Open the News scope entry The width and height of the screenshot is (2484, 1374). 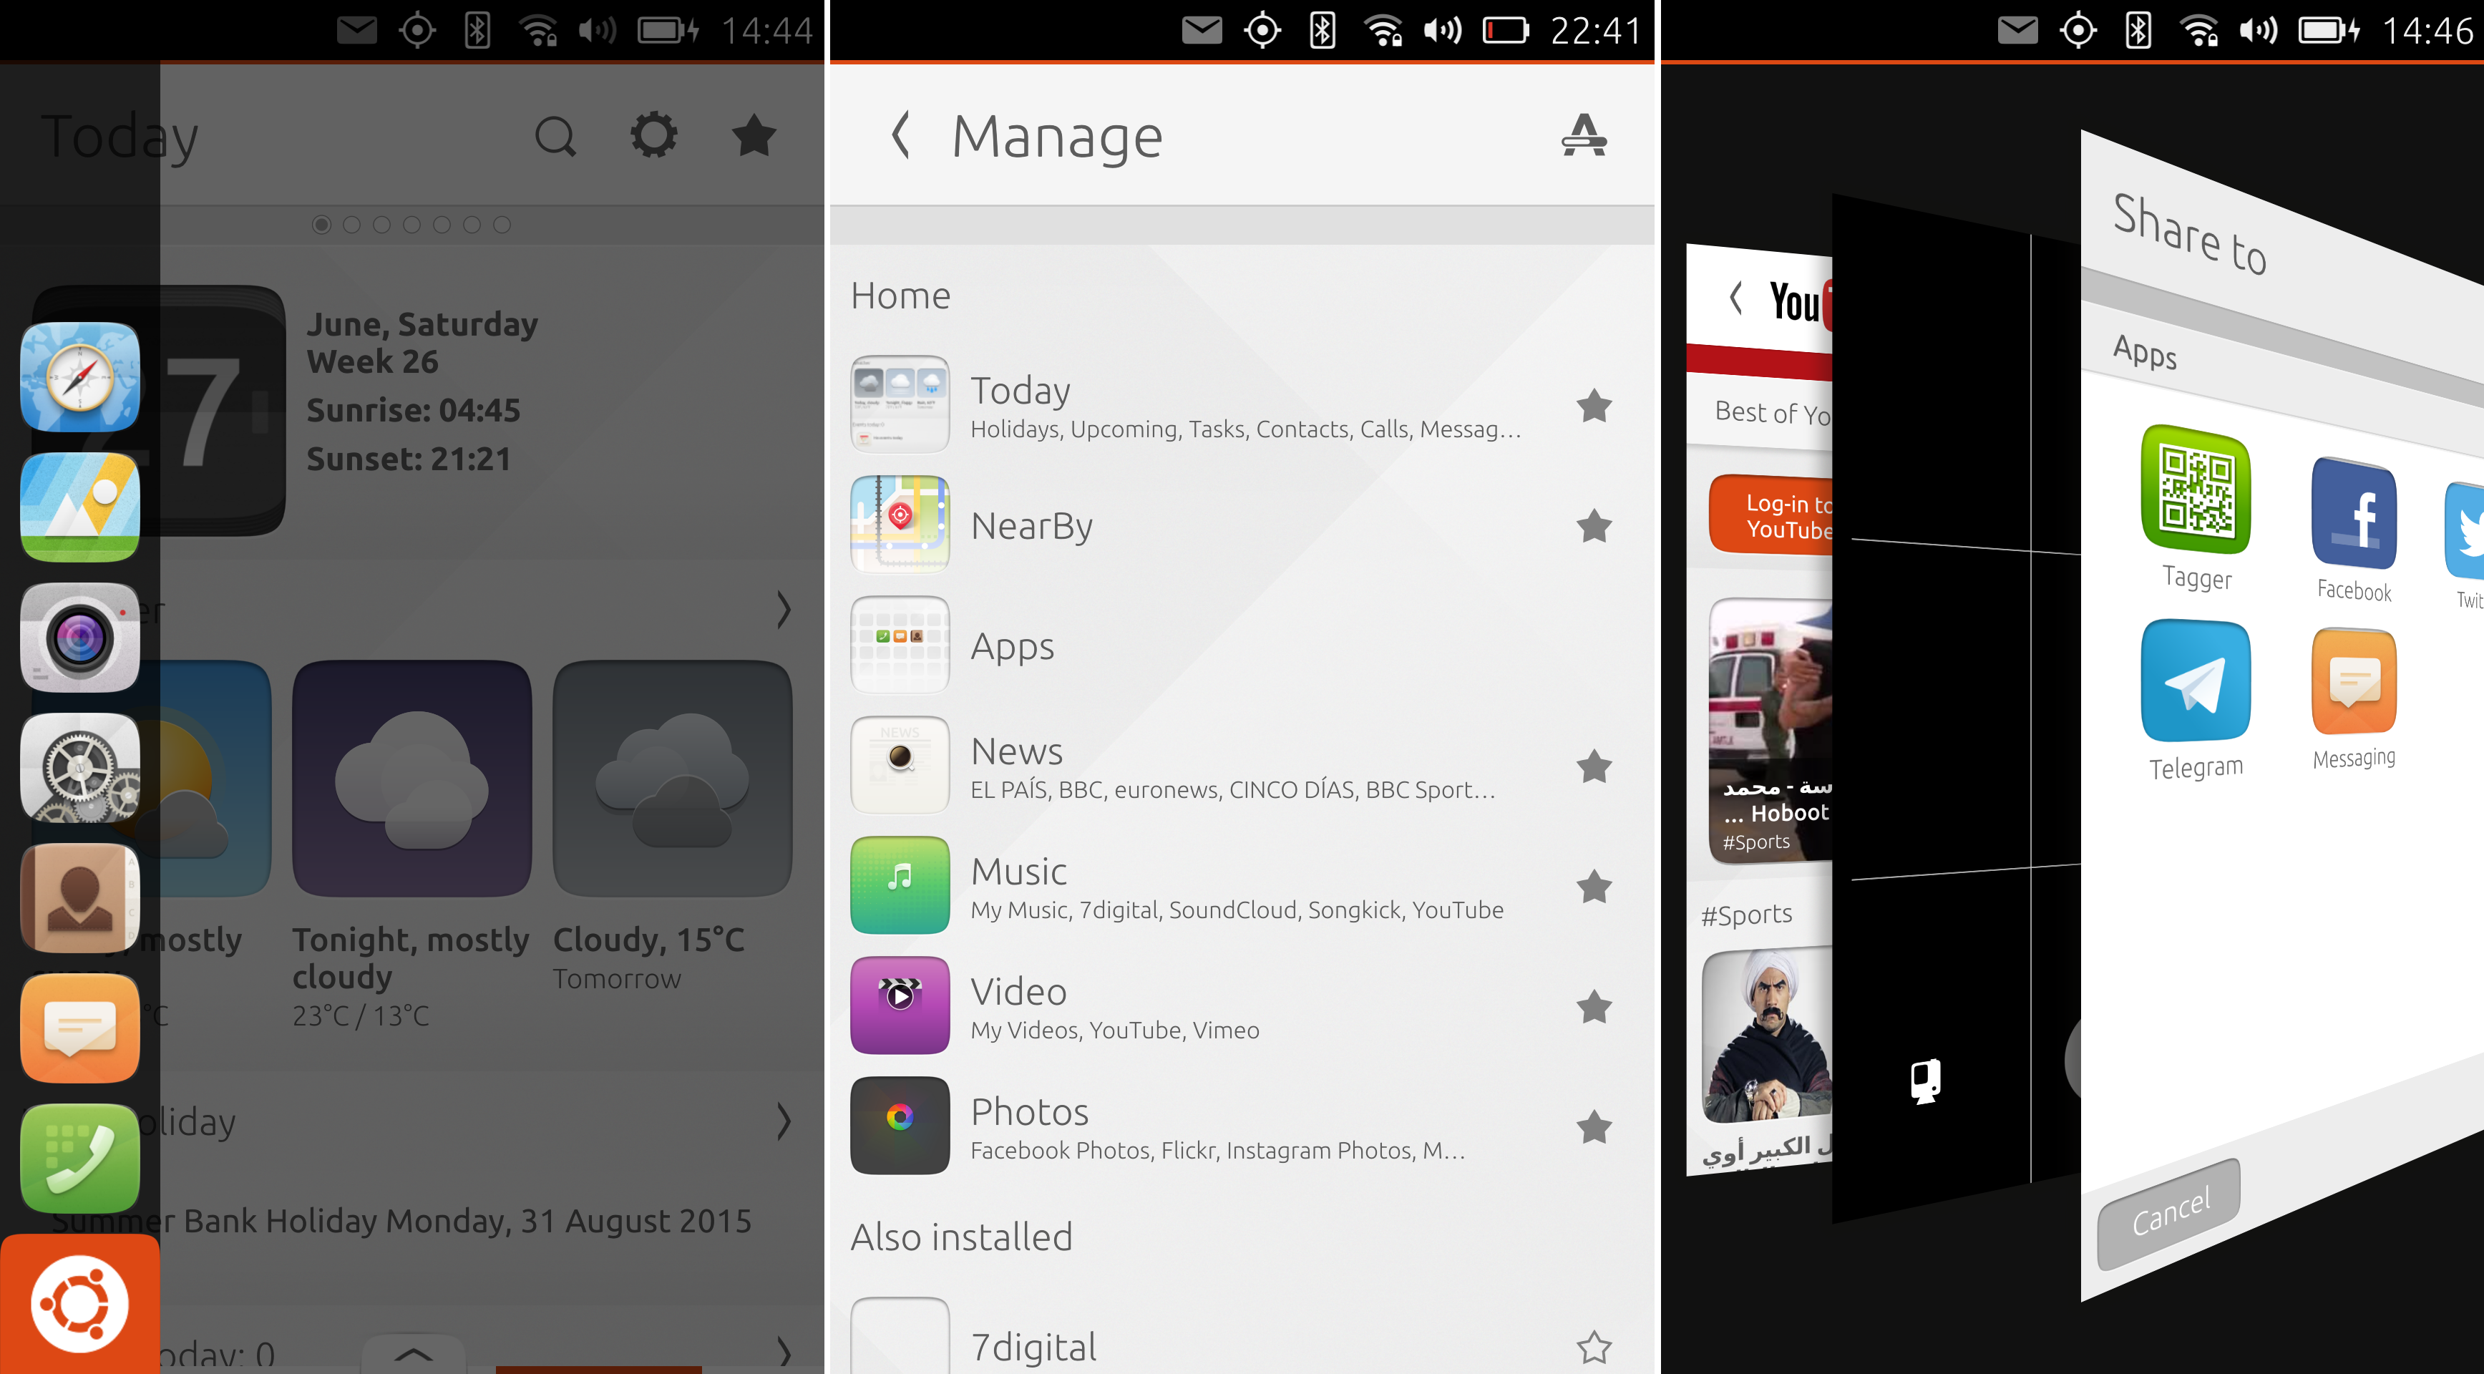coord(1242,766)
